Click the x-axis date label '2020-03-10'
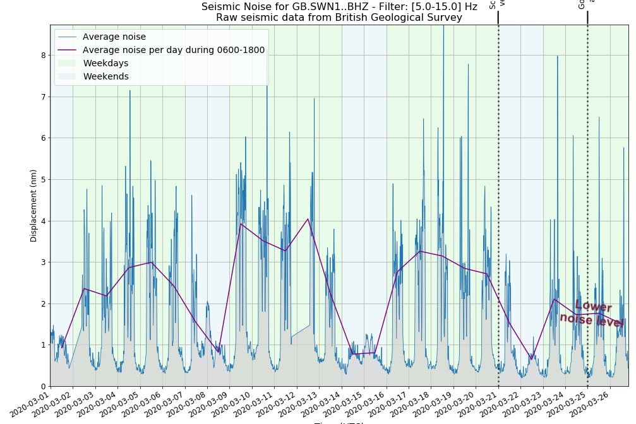 click(x=232, y=404)
